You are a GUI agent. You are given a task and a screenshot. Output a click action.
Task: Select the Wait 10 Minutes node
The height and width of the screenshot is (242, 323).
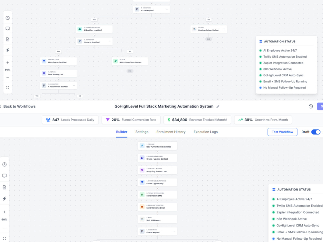click(157, 219)
